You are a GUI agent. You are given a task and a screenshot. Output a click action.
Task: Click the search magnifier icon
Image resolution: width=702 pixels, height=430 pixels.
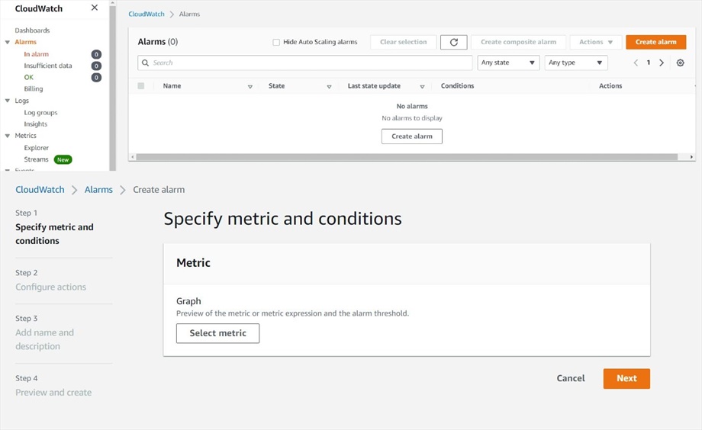tap(145, 63)
